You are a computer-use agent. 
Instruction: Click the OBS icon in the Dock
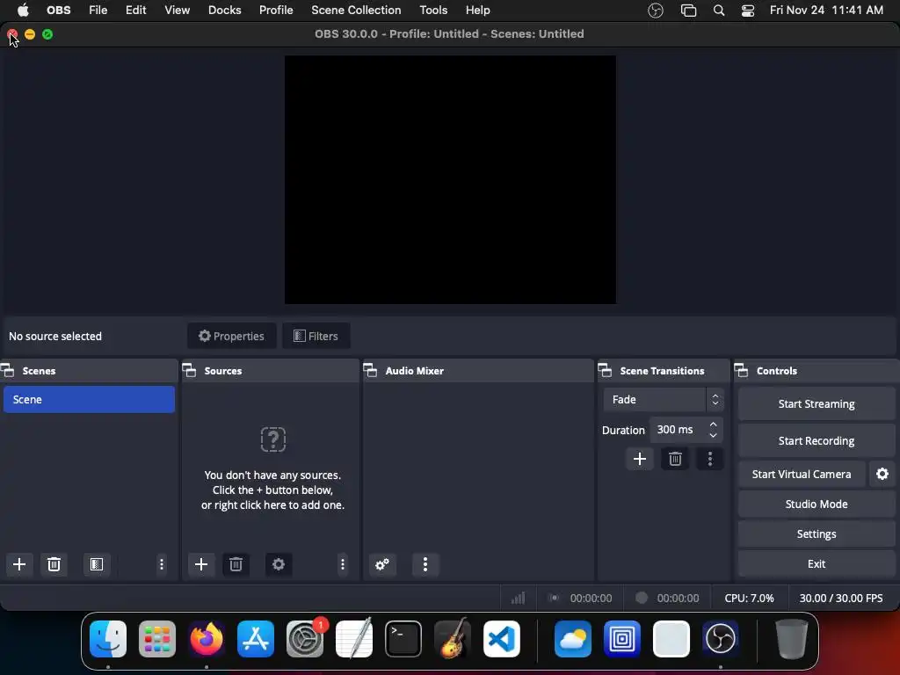point(721,638)
